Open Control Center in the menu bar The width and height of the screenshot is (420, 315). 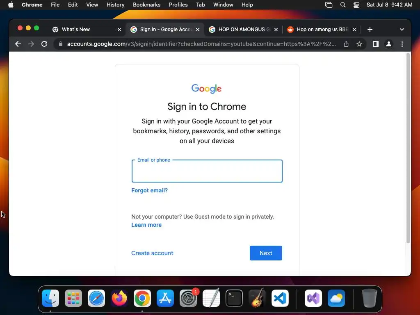pyautogui.click(x=356, y=5)
